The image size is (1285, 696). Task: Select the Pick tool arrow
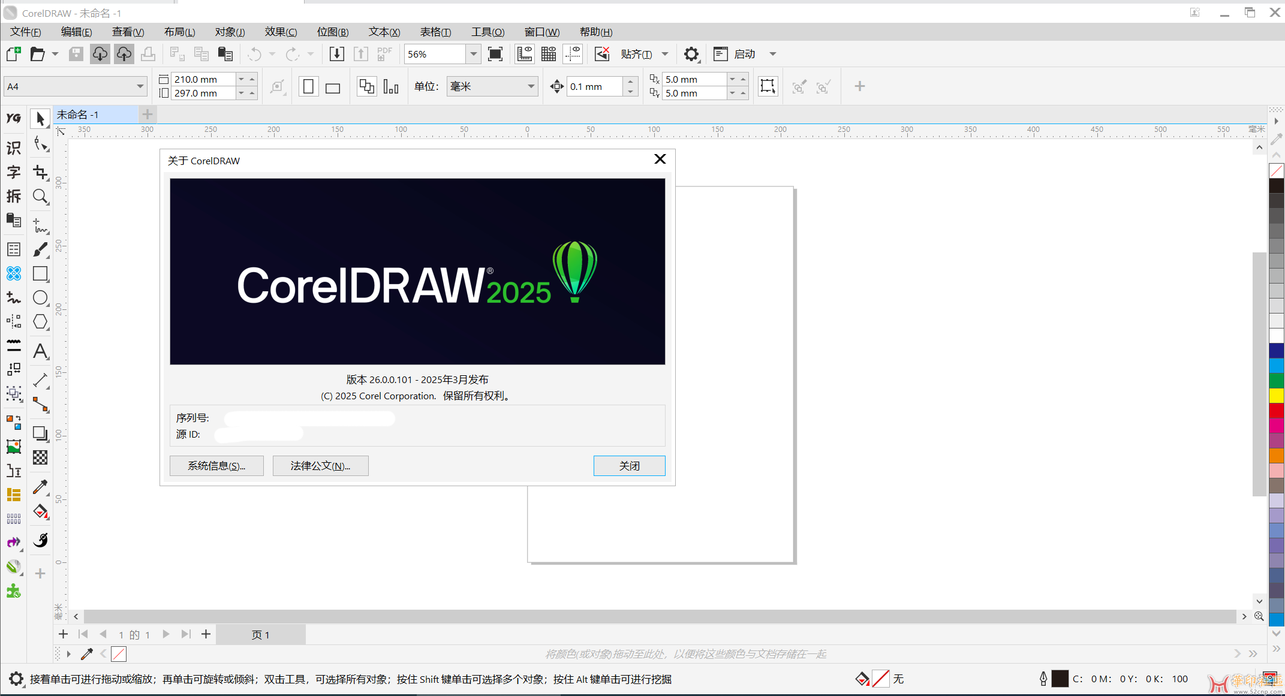point(40,119)
